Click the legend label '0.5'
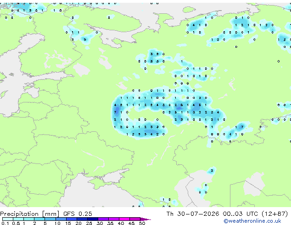This screenshot has width=291, height=225. click(16, 223)
